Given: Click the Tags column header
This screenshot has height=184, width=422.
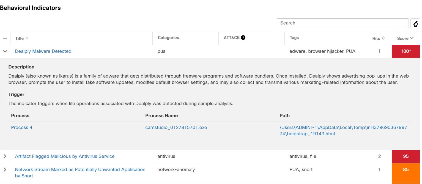Looking at the screenshot, I should 294,38.
